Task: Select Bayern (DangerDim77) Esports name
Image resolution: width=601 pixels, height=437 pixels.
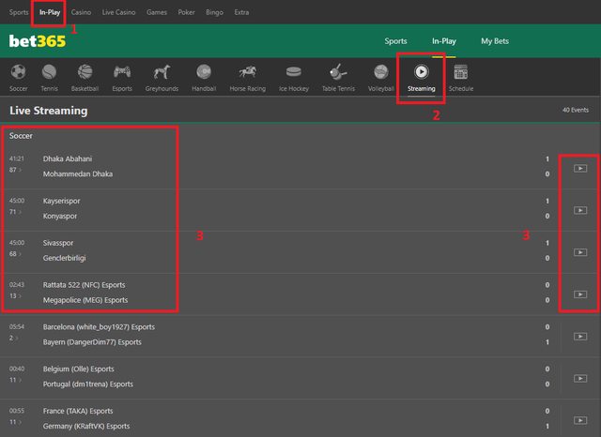Action: pos(92,342)
